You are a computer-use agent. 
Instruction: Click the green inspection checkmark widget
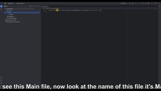point(157,9)
